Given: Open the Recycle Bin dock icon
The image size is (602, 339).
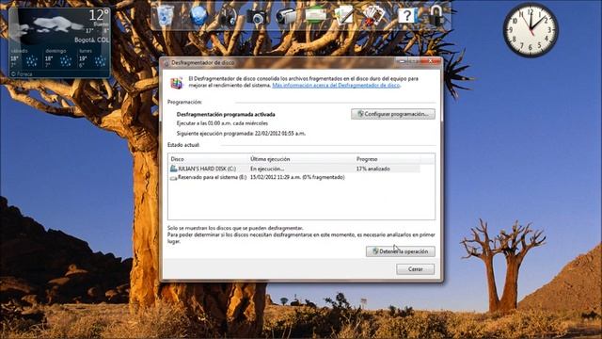Looking at the screenshot, I should [x=166, y=16].
